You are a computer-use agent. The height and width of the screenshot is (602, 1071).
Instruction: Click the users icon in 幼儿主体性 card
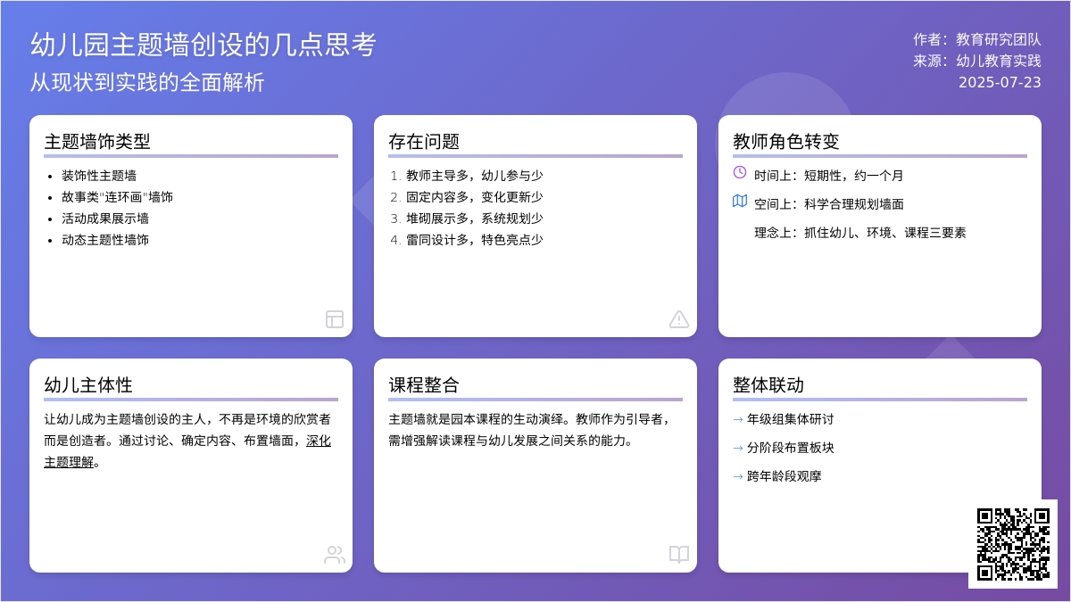[x=335, y=555]
